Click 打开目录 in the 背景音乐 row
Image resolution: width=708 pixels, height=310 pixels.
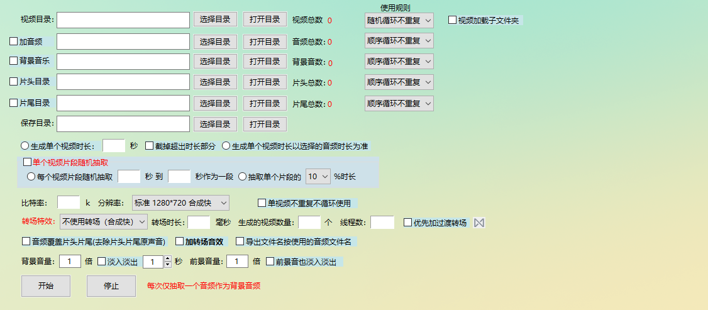point(265,62)
